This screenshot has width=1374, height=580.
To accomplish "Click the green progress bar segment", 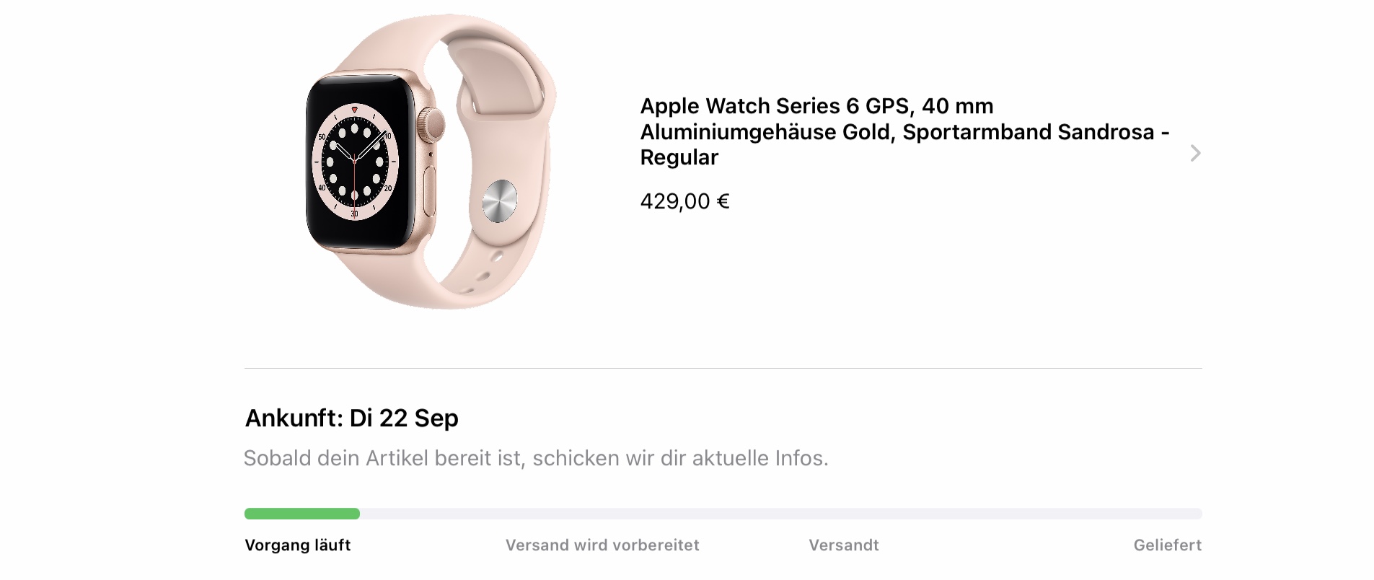I will (x=301, y=514).
